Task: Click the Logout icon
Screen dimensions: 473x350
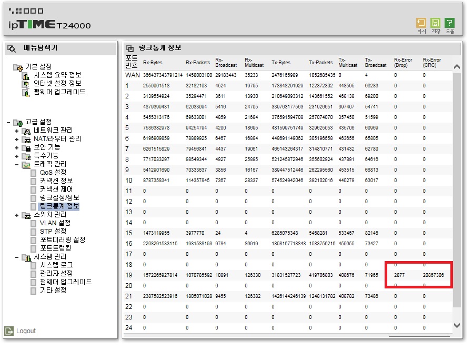Action: click(9, 331)
